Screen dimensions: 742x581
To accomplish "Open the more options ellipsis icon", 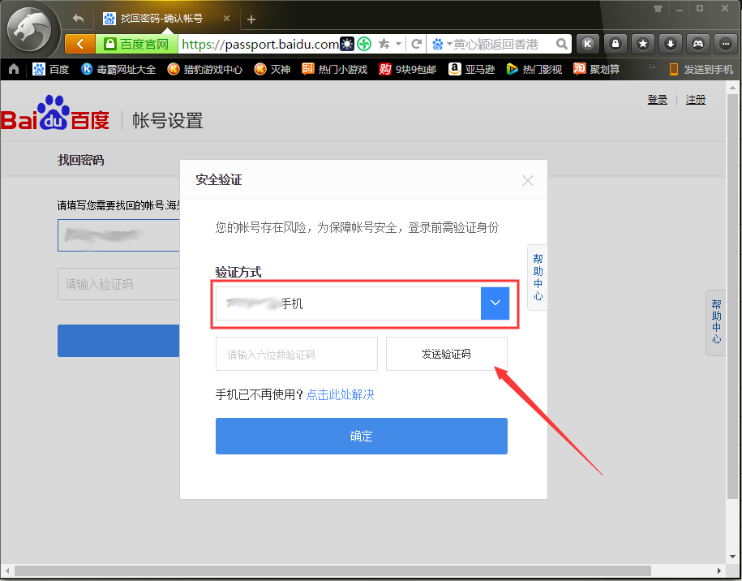I will click(x=724, y=43).
